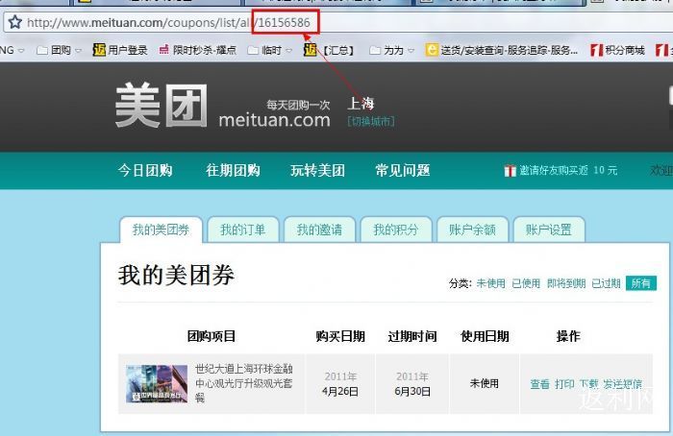This screenshot has height=436, width=673.
Task: Filter coupons by 未使用
Action: point(490,283)
